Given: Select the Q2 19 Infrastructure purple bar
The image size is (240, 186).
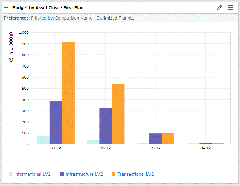Looking at the screenshot, I should coord(105,126).
